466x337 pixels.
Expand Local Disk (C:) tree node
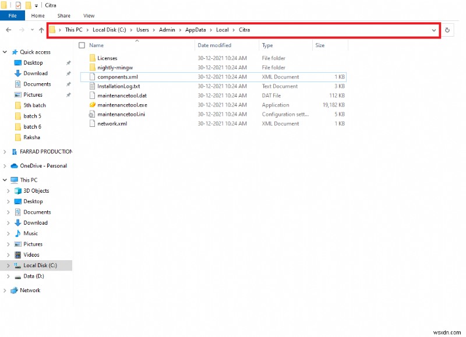(x=8, y=265)
